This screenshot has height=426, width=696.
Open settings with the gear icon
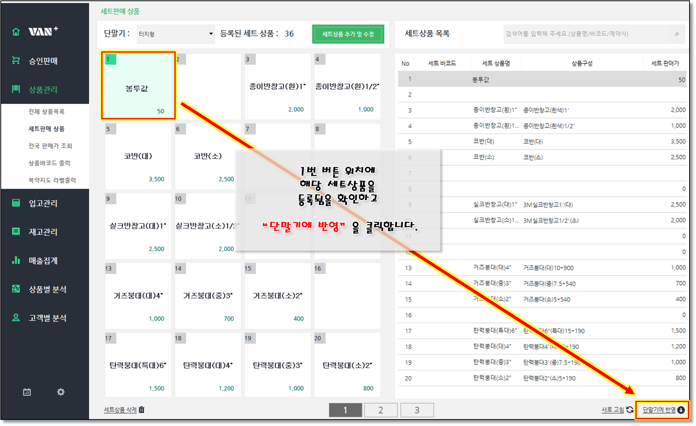click(x=61, y=392)
